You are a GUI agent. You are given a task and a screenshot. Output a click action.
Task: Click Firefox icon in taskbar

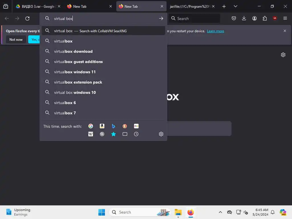point(190,212)
